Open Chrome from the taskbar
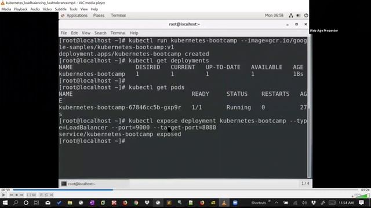The width and height of the screenshot is (371, 208). pos(136,203)
